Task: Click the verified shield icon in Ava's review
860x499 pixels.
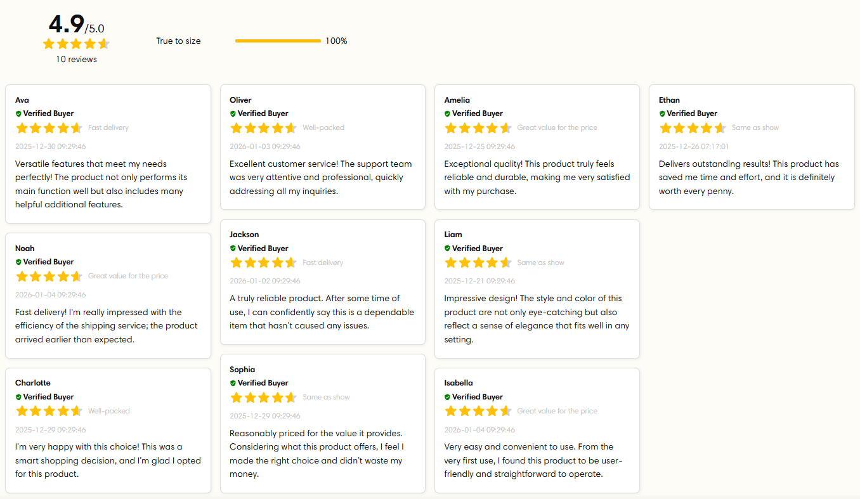Action: (18, 113)
